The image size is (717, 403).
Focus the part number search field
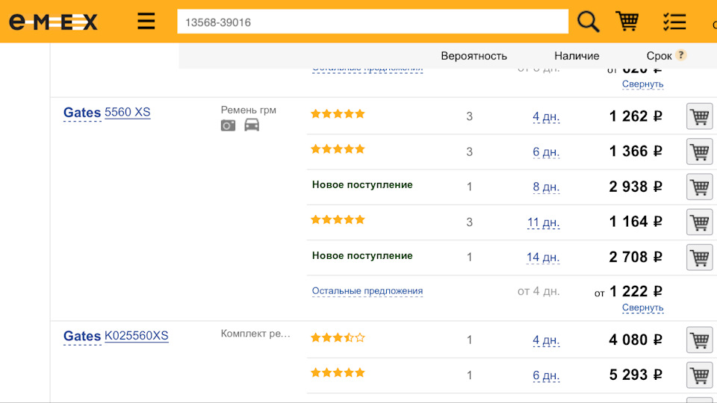point(372,22)
